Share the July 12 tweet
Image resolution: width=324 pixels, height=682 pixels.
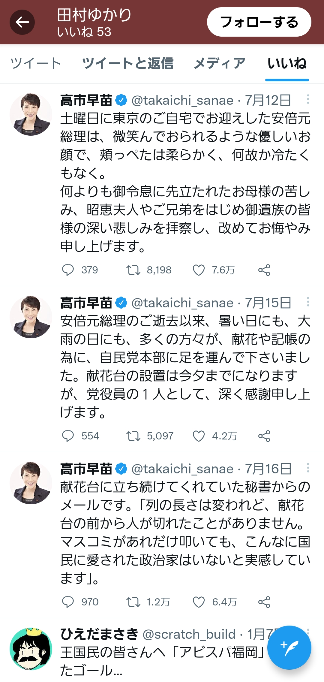click(264, 270)
